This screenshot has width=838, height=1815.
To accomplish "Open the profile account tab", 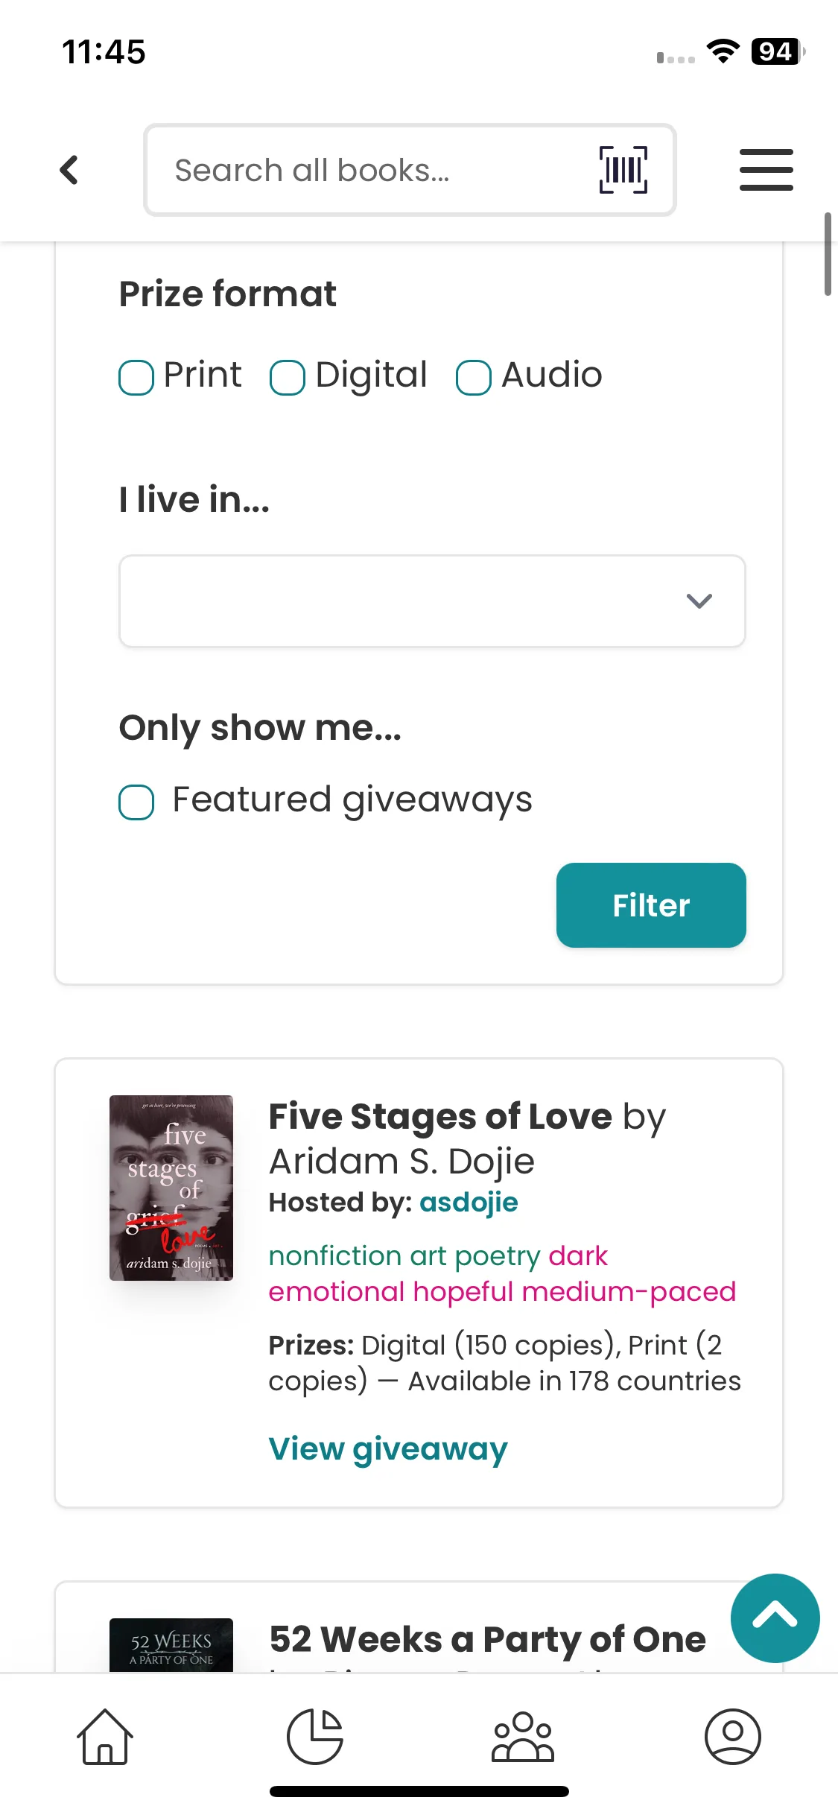I will 732,1737.
